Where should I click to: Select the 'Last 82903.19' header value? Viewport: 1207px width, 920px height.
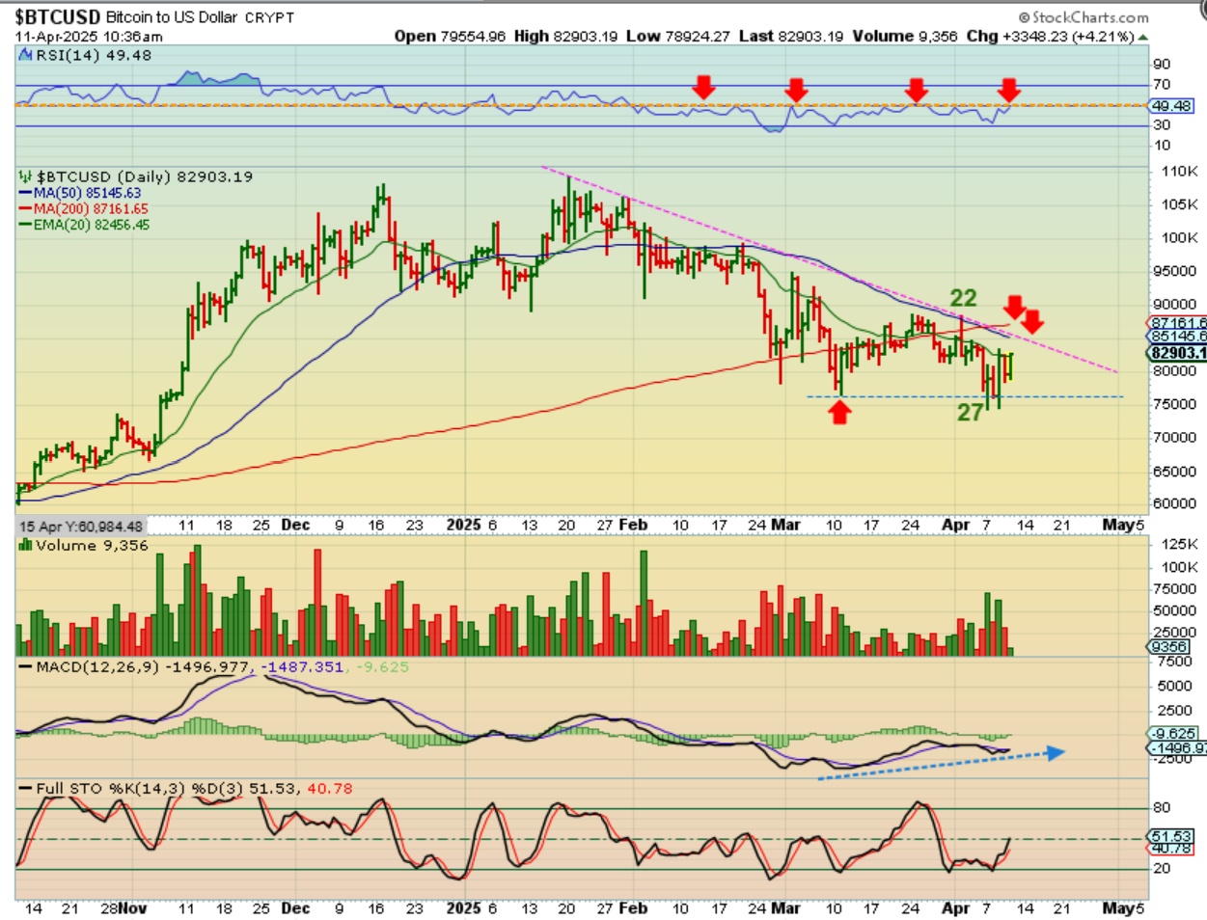tap(791, 37)
